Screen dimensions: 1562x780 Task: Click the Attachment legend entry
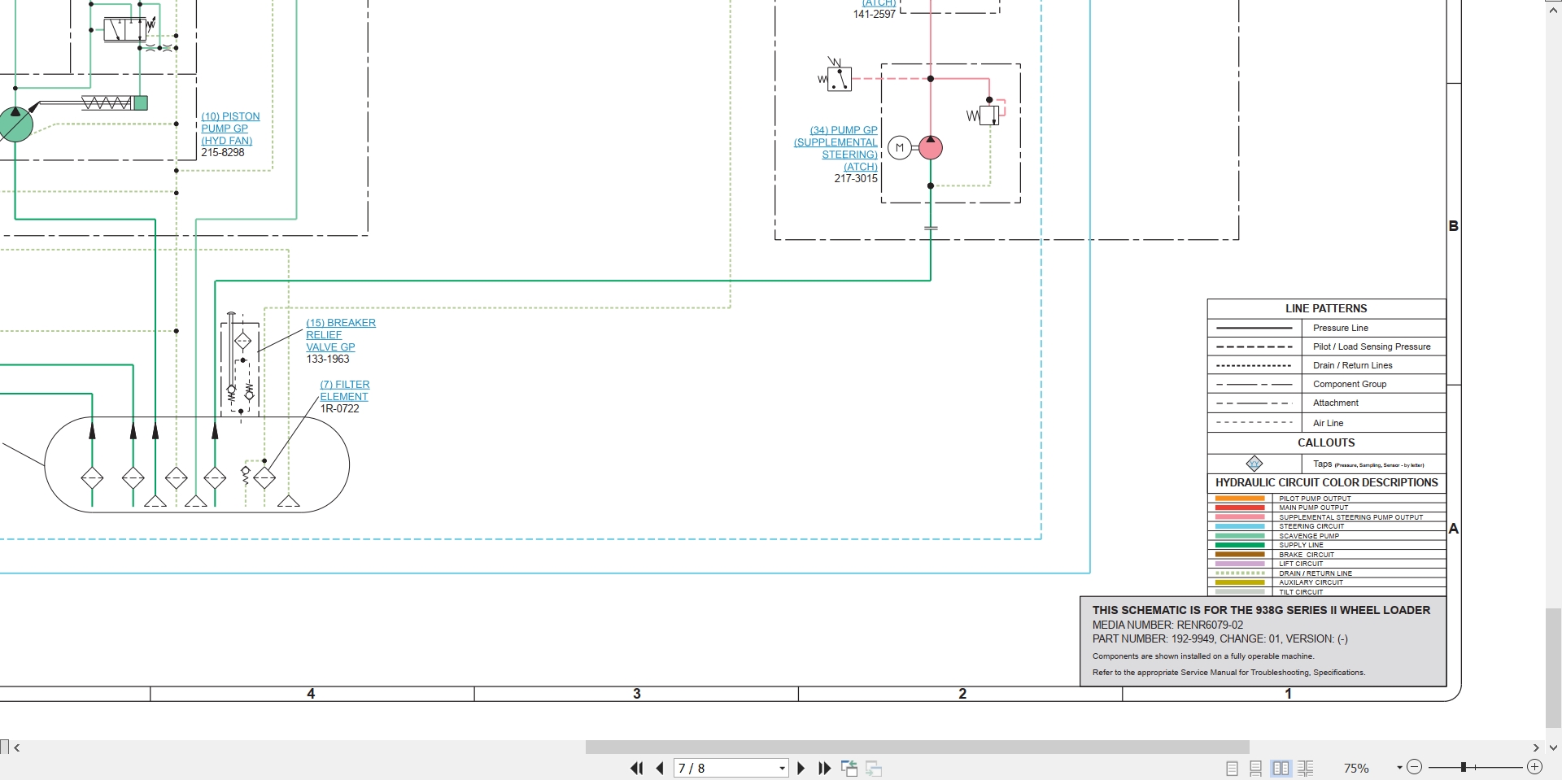coord(1335,403)
